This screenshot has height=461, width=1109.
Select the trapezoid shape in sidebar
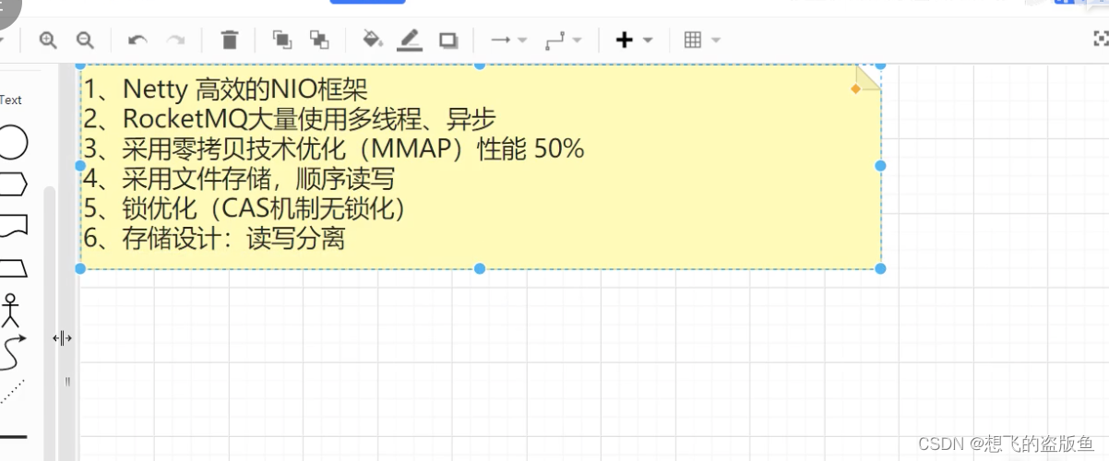coord(13,268)
